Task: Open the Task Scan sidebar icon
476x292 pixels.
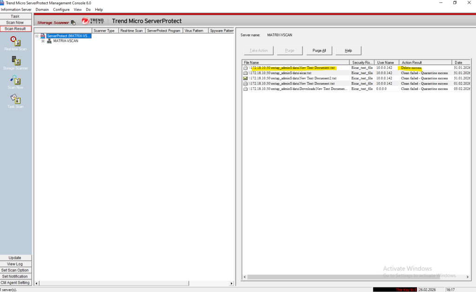Action: tap(15, 99)
